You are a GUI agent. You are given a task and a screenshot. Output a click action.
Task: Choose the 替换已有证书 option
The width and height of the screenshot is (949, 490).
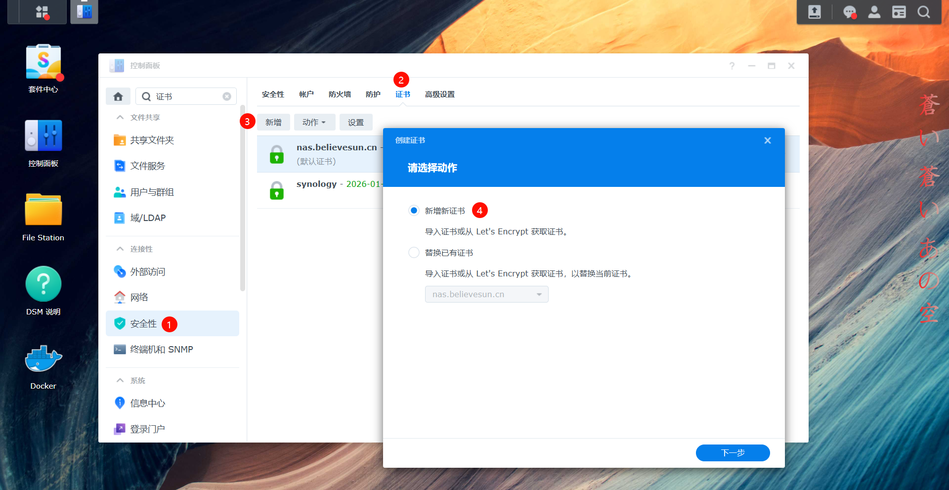coord(414,252)
